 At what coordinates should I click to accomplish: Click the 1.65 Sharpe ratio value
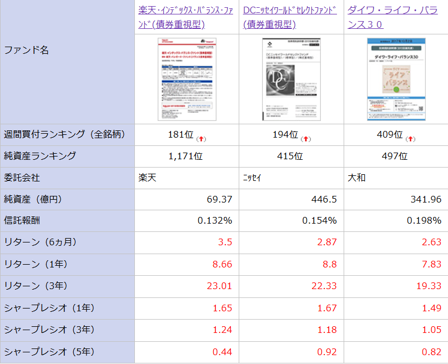pyautogui.click(x=222, y=309)
